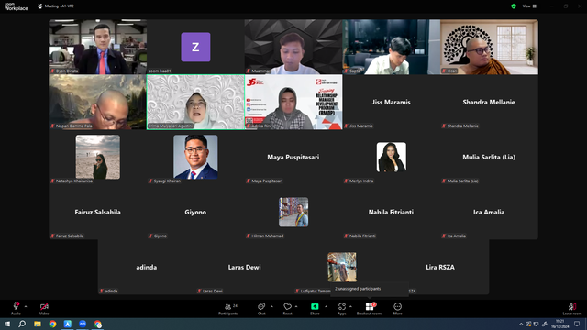Click the Laras Dewi participant name
The width and height of the screenshot is (587, 330).
(x=244, y=267)
